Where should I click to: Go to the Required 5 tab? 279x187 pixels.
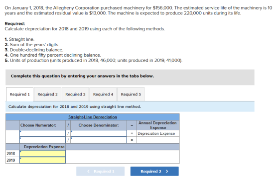[x=131, y=94]
